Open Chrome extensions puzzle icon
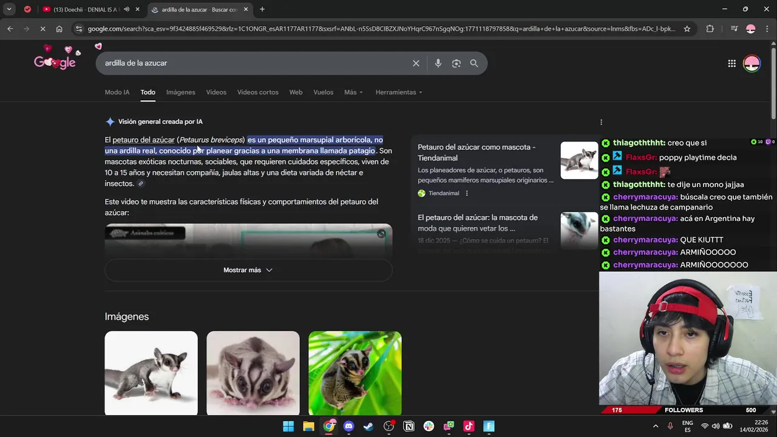This screenshot has width=777, height=437. [710, 29]
